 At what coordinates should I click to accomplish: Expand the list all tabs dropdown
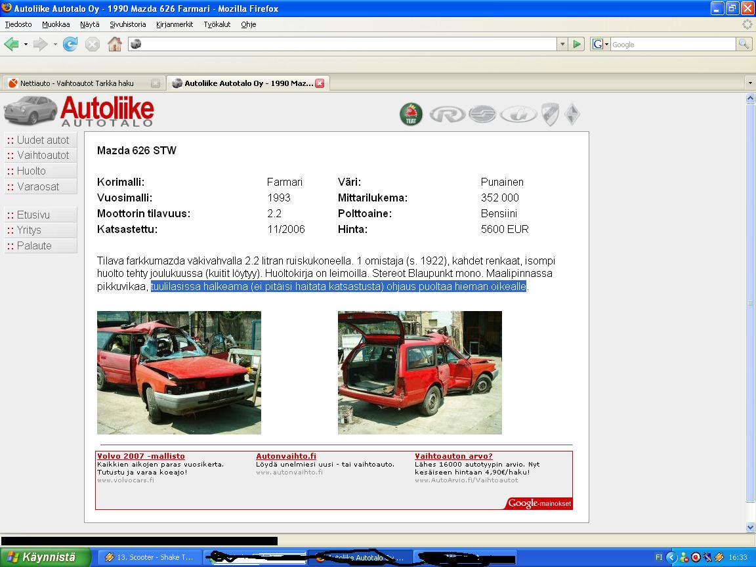click(749, 83)
